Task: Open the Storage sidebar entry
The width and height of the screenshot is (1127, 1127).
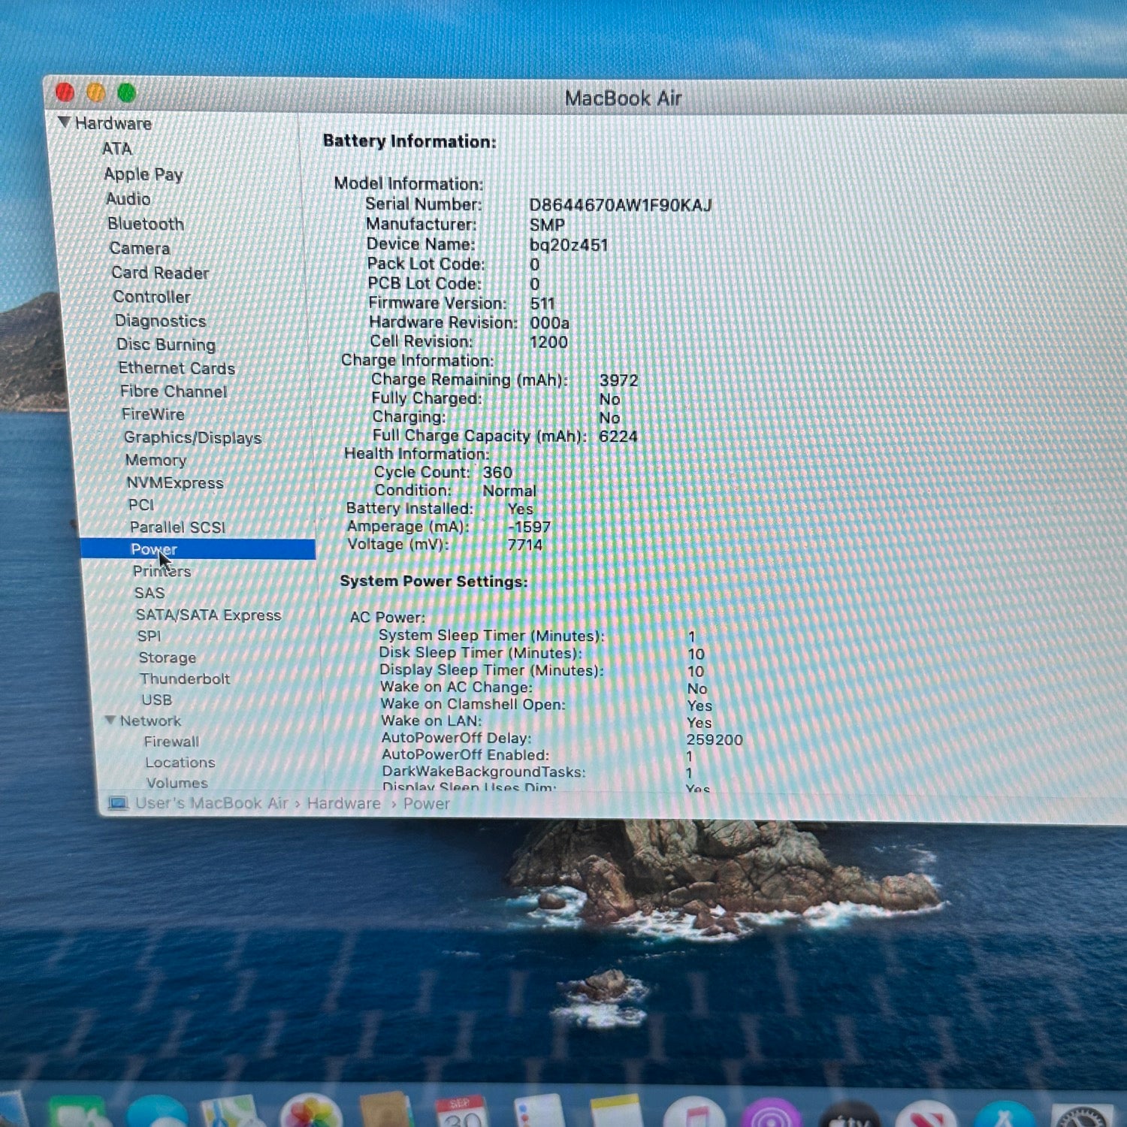Action: [167, 657]
